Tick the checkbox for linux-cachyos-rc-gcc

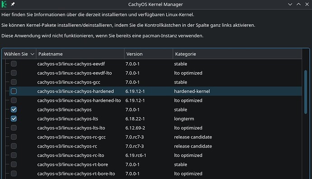pos(14,137)
